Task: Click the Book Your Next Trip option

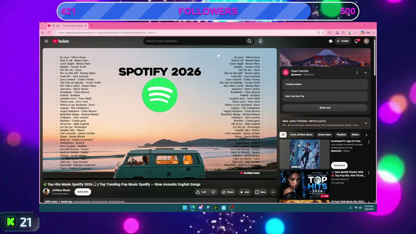Action: coord(325,96)
